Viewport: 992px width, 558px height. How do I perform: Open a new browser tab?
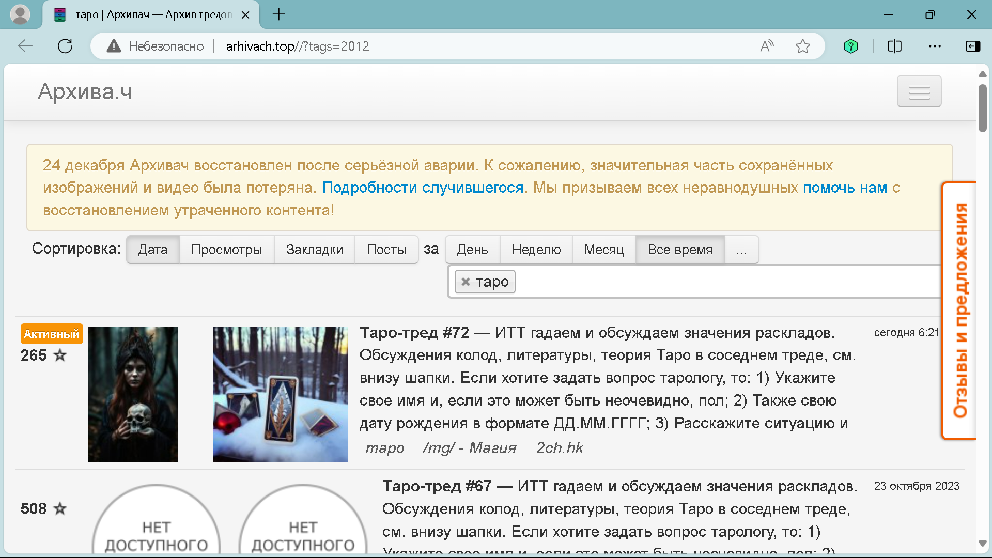[x=279, y=14]
